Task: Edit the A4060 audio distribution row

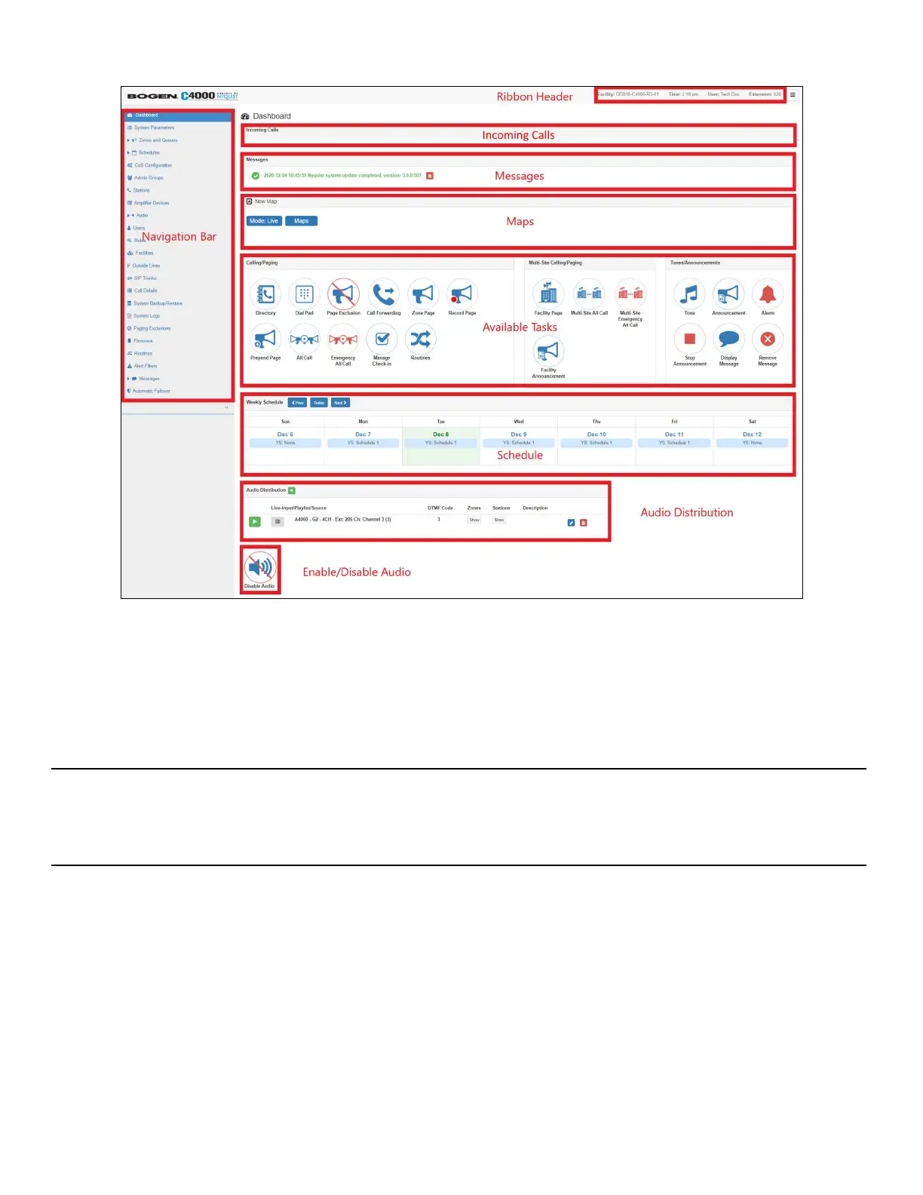Action: click(x=571, y=522)
